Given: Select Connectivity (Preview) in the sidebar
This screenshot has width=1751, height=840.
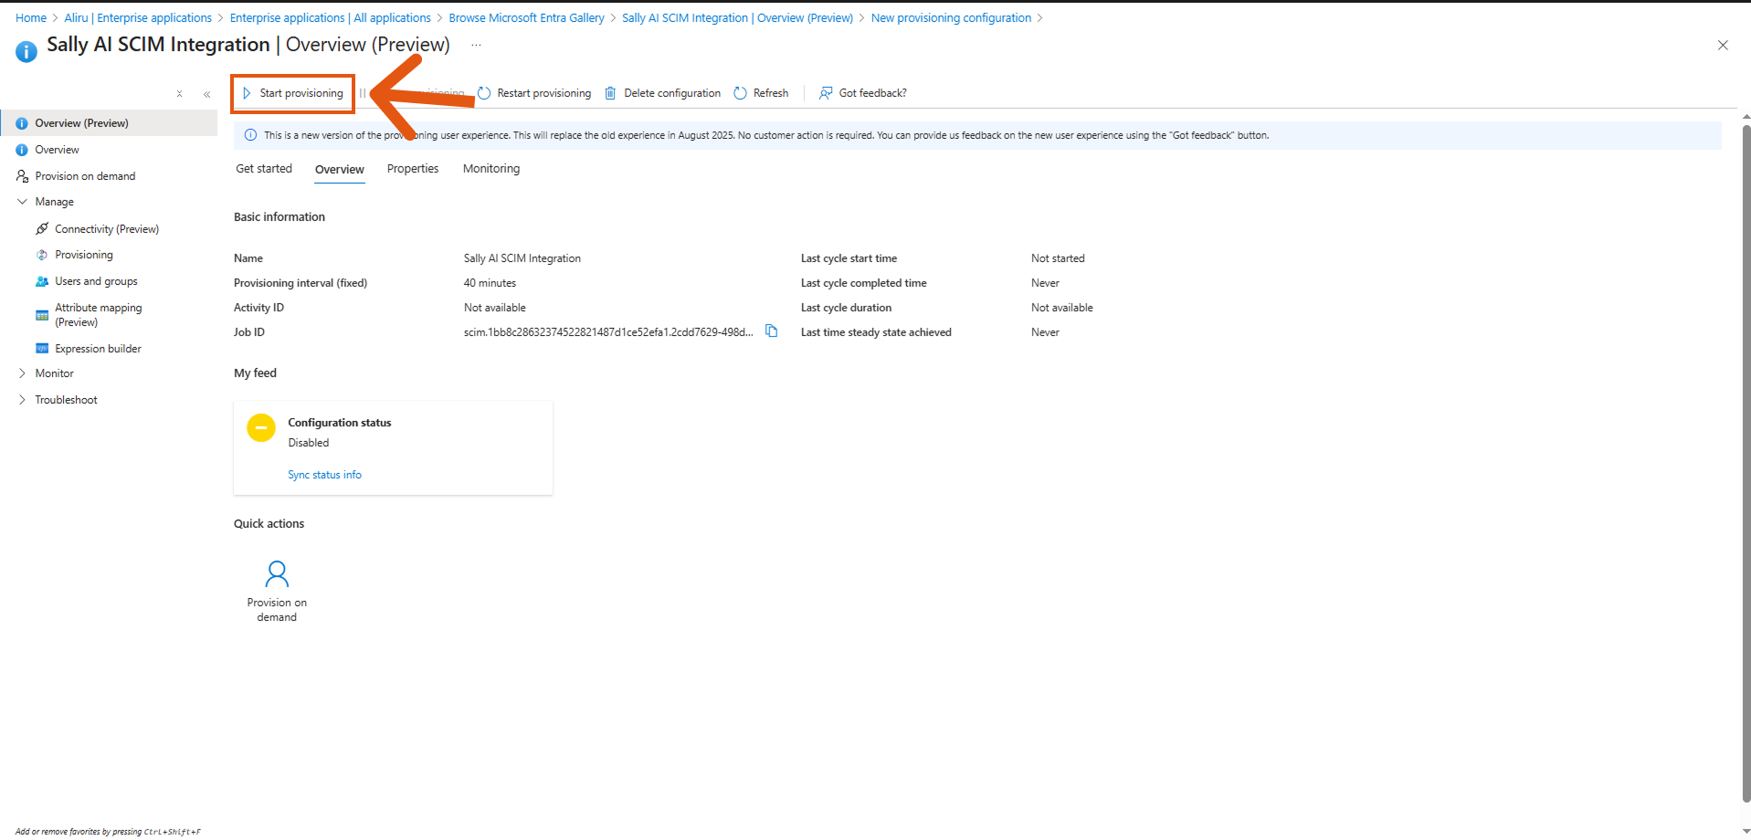Looking at the screenshot, I should (106, 228).
